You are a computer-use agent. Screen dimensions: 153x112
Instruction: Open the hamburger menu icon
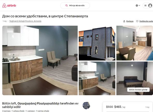tap(145, 5)
